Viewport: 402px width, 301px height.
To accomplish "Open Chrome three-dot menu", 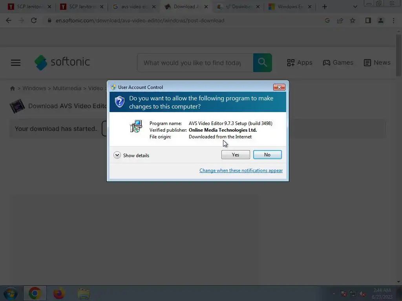I will (393, 20).
